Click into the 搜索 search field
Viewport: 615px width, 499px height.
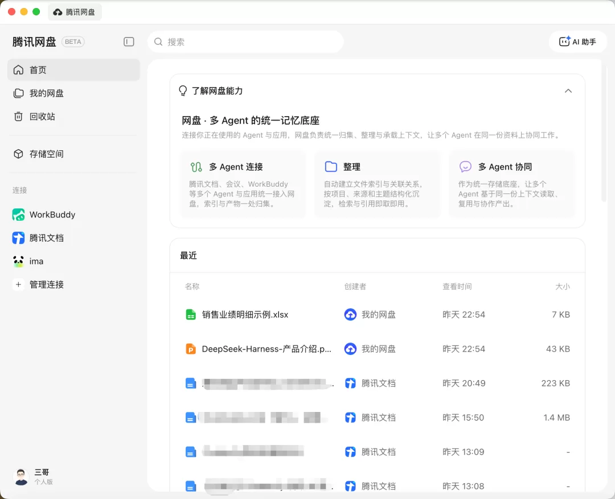[x=245, y=42]
